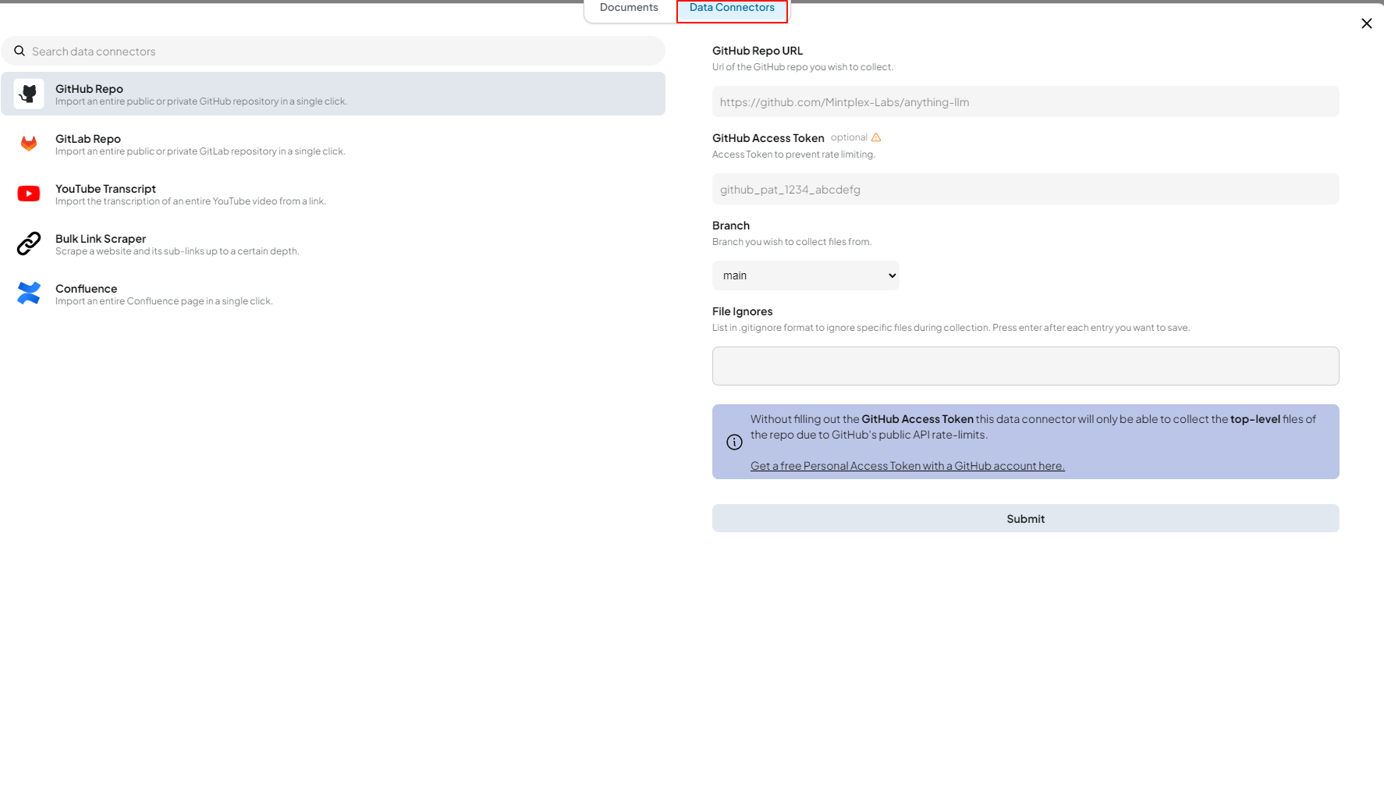The image size is (1384, 789).
Task: Click the GitHub repository import description text
Action: tap(201, 101)
